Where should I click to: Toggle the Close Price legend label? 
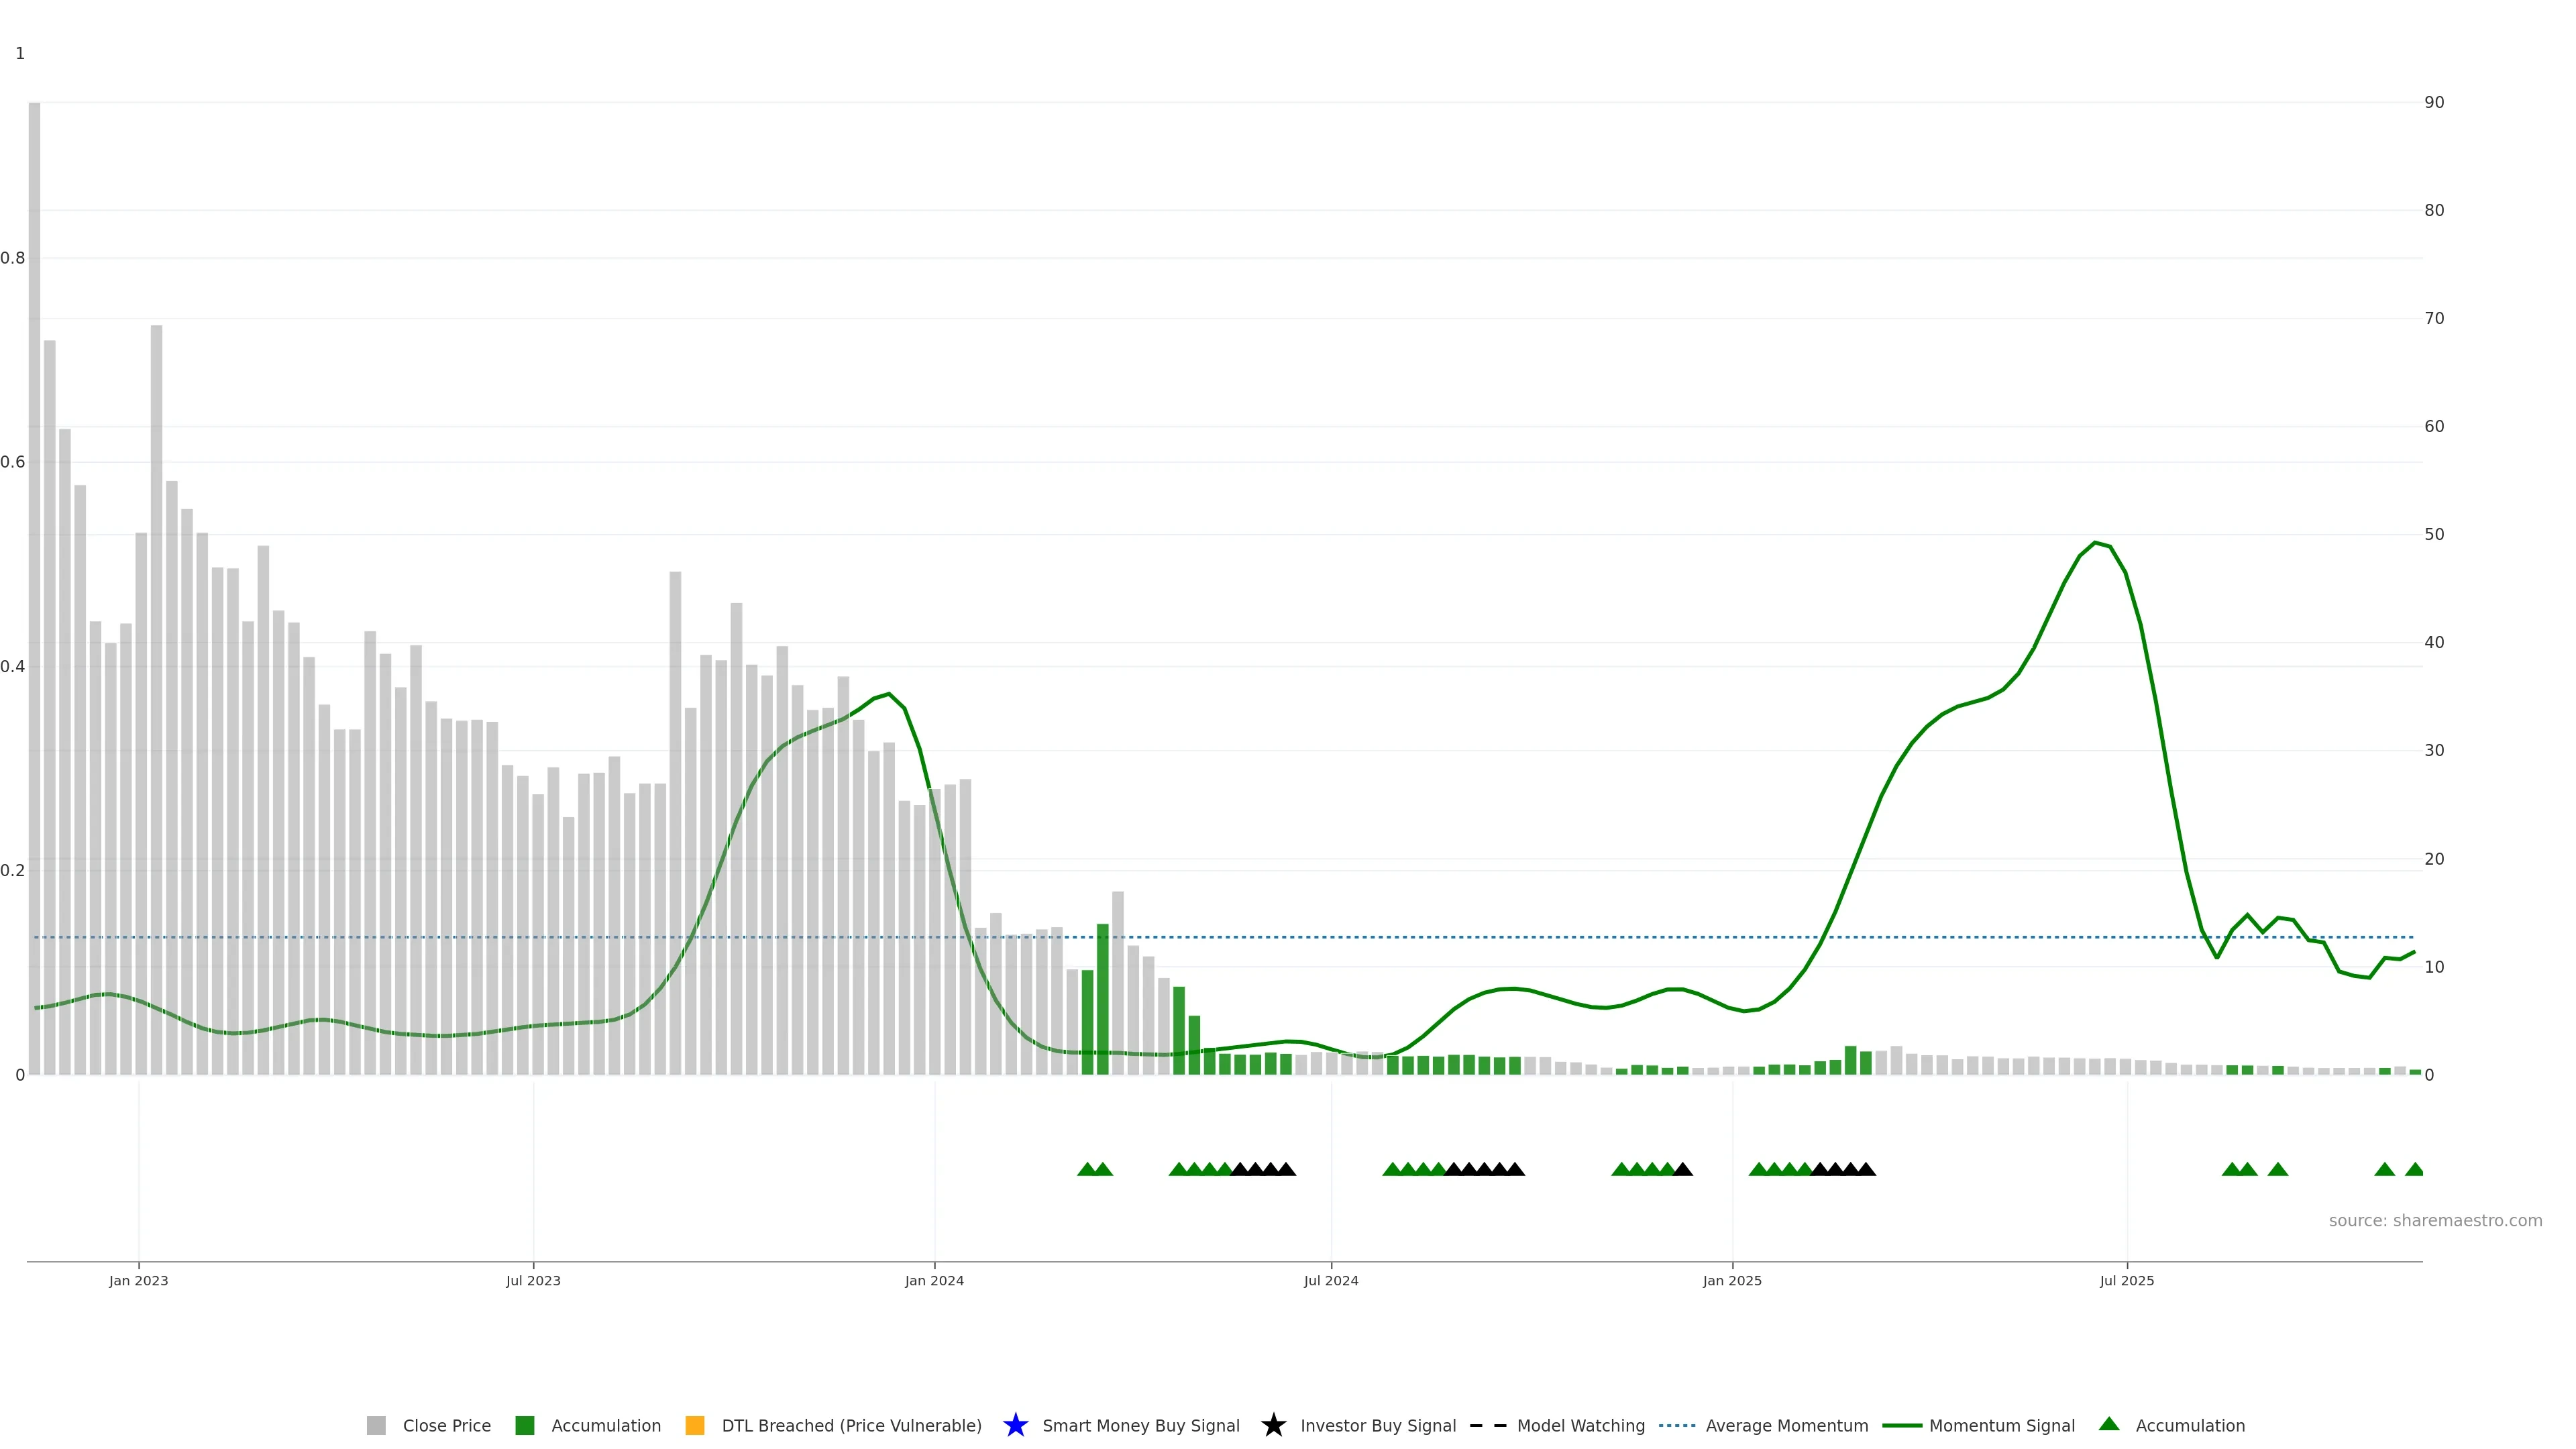(x=446, y=1426)
